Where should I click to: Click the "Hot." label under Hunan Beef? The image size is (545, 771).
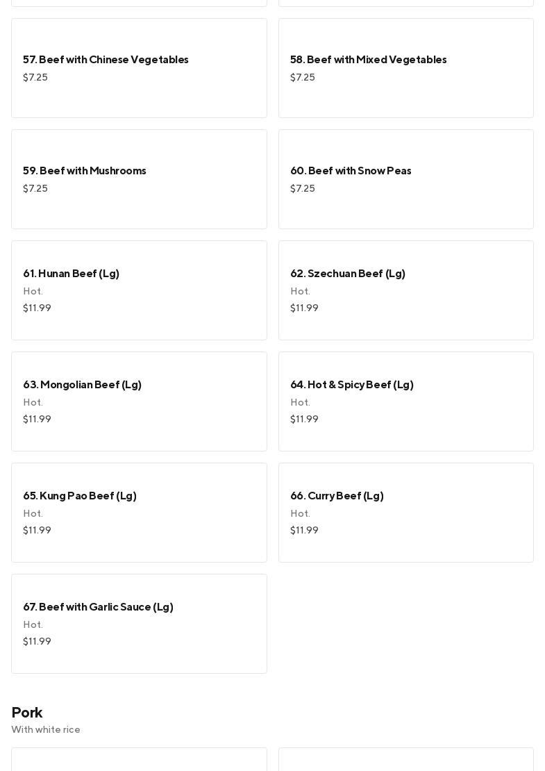click(33, 292)
